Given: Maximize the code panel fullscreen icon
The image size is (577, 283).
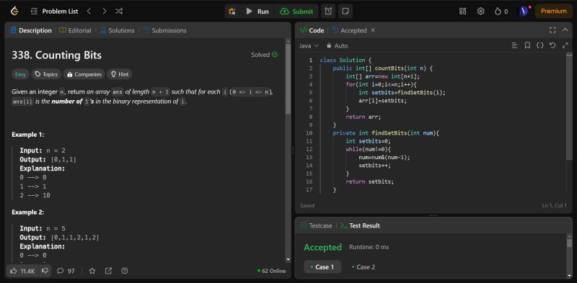Looking at the screenshot, I should click(x=552, y=30).
